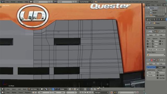Toggle the Clipping option checkbox
The width and height of the screenshot is (167, 94).
[153, 44]
